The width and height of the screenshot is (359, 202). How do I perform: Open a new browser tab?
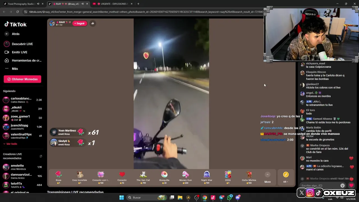pos(138,4)
